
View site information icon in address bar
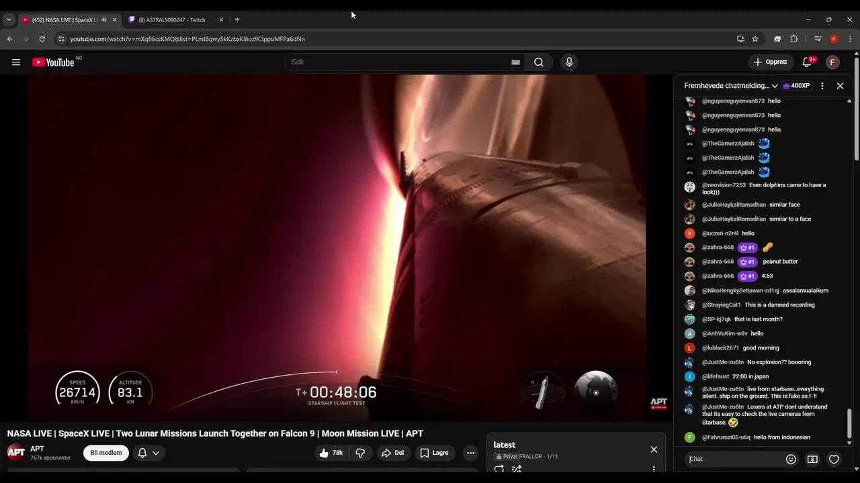pos(61,39)
